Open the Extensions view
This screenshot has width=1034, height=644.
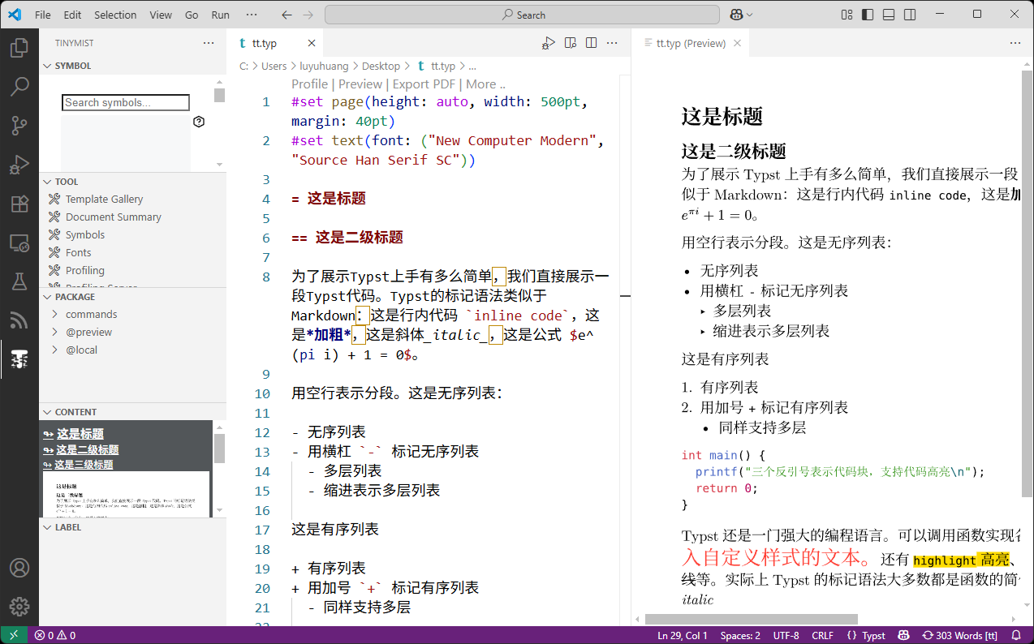click(x=19, y=204)
